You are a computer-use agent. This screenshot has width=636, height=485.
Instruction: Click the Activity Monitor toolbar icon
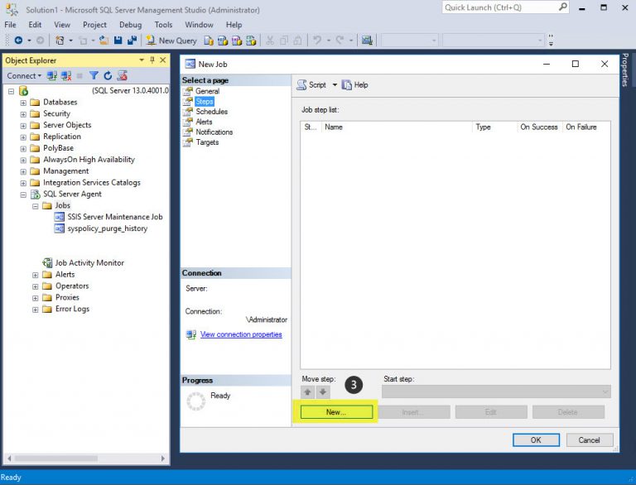tap(367, 41)
